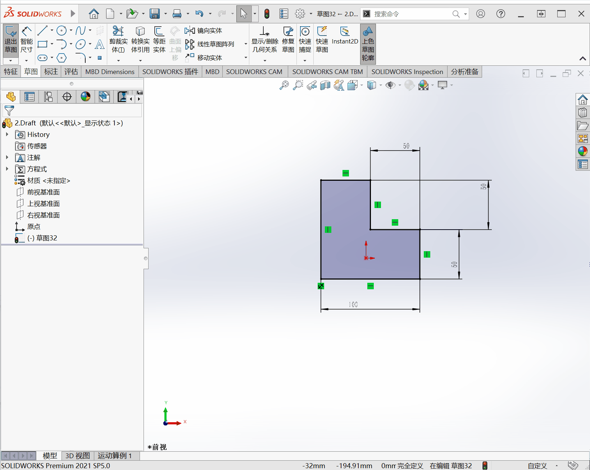
Task: Open the DisplayManager tab icon
Action: point(86,97)
